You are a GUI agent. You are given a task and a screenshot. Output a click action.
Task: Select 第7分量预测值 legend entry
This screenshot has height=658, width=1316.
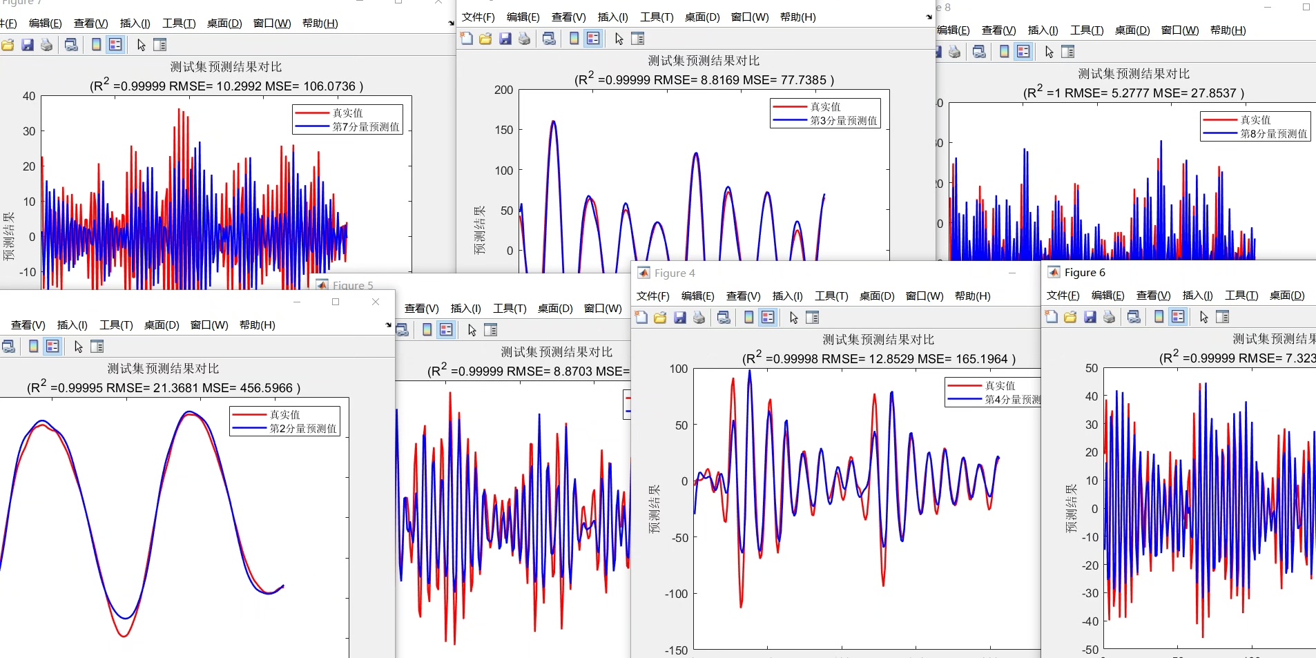(348, 127)
